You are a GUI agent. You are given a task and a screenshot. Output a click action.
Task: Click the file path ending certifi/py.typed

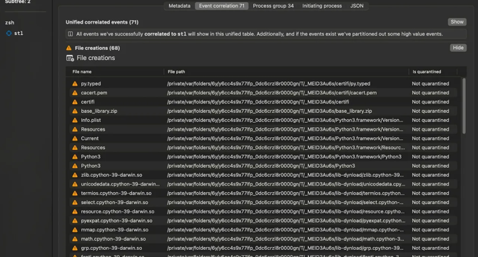pyautogui.click(x=268, y=84)
